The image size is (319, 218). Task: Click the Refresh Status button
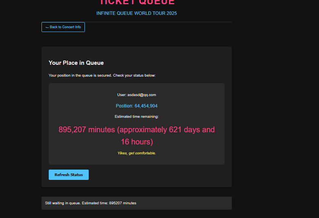pyautogui.click(x=69, y=175)
